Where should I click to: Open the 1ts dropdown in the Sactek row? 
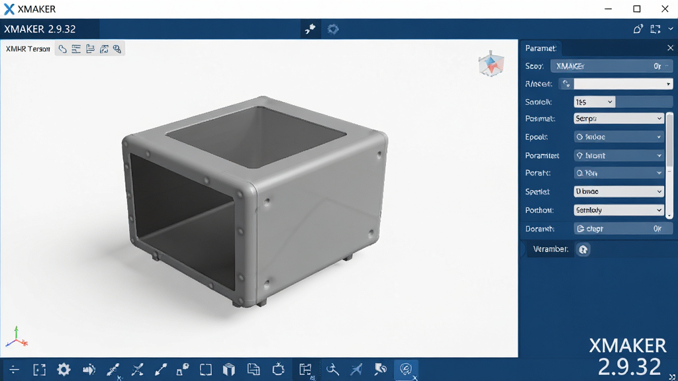594,102
